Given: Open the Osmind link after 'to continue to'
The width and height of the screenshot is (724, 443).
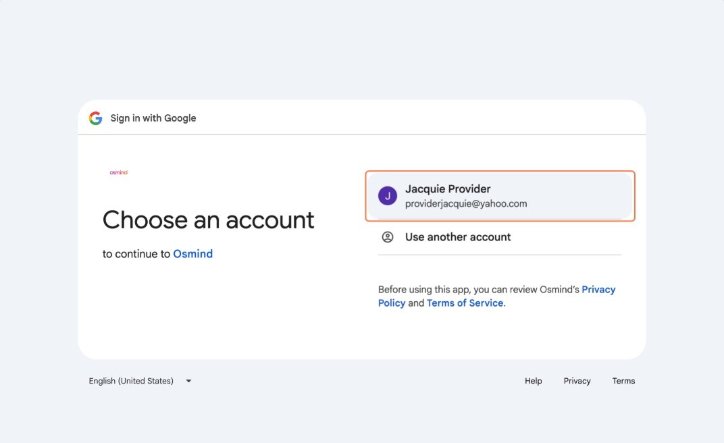Looking at the screenshot, I should [193, 254].
